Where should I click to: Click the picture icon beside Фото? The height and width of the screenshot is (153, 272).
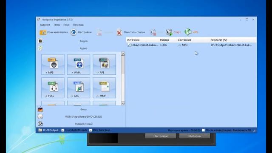coord(40,109)
